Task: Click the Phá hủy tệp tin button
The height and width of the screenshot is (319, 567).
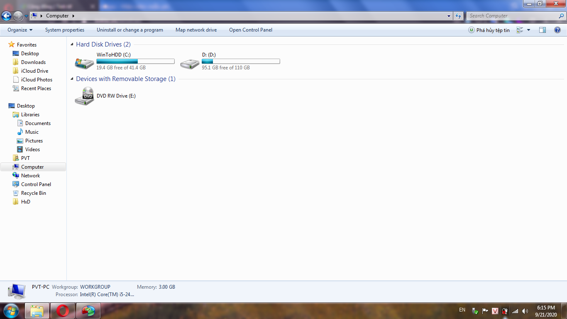Action: pos(489,30)
